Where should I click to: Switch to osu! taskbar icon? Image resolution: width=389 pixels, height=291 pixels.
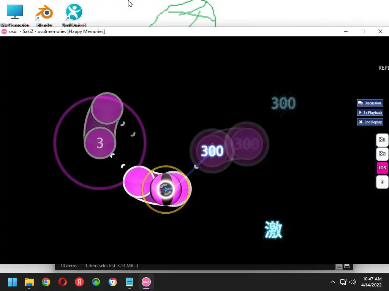[x=146, y=282]
